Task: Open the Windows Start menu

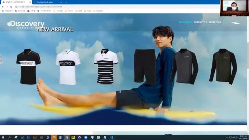Action: pos(3,137)
